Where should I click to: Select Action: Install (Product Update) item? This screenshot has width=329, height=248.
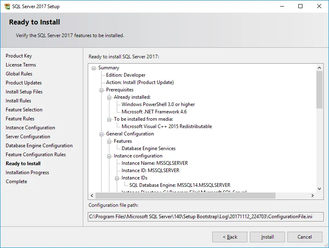point(140,82)
